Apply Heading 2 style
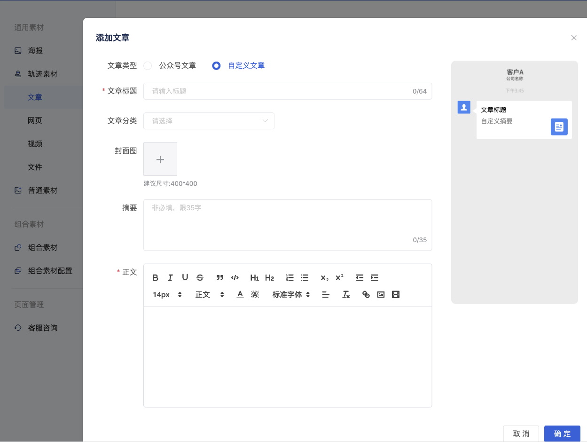Viewport: 587px width, 442px height. pos(269,277)
